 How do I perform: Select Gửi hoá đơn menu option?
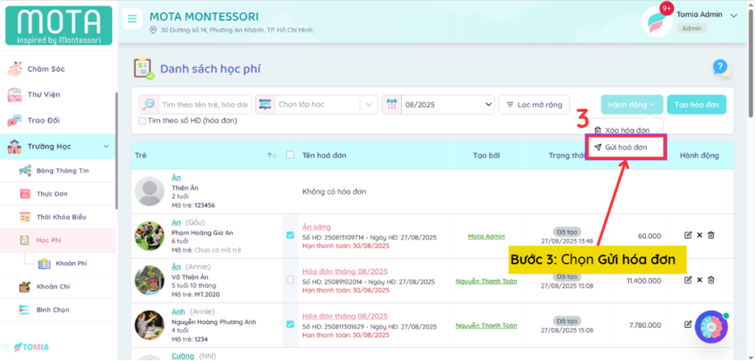[626, 147]
